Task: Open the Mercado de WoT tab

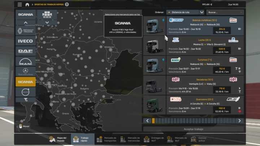Action: click(x=177, y=139)
